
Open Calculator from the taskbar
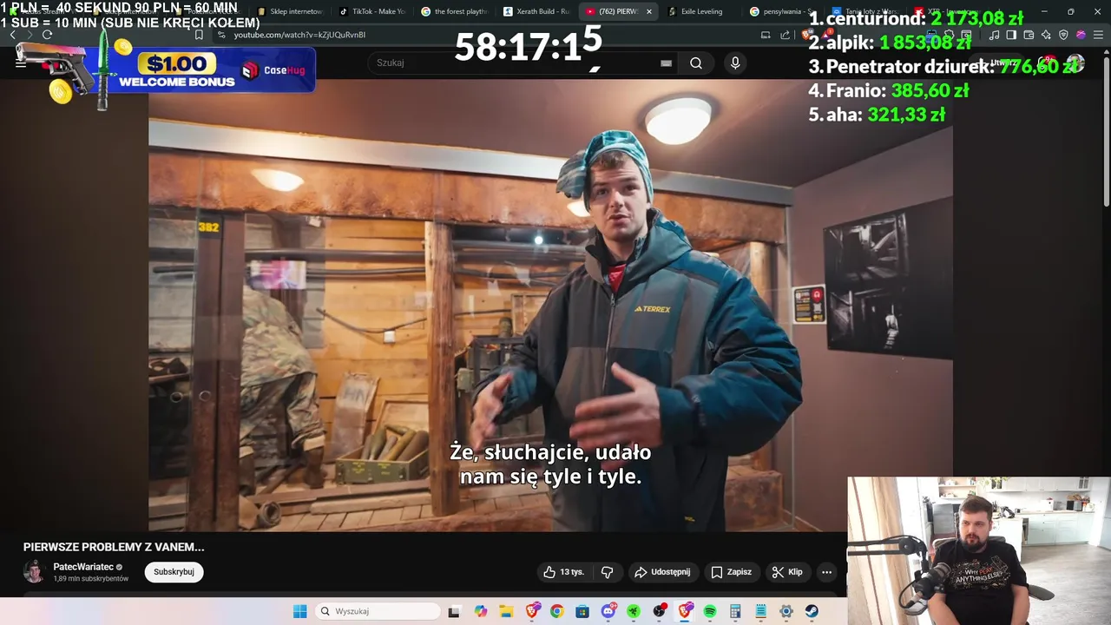pyautogui.click(x=734, y=611)
